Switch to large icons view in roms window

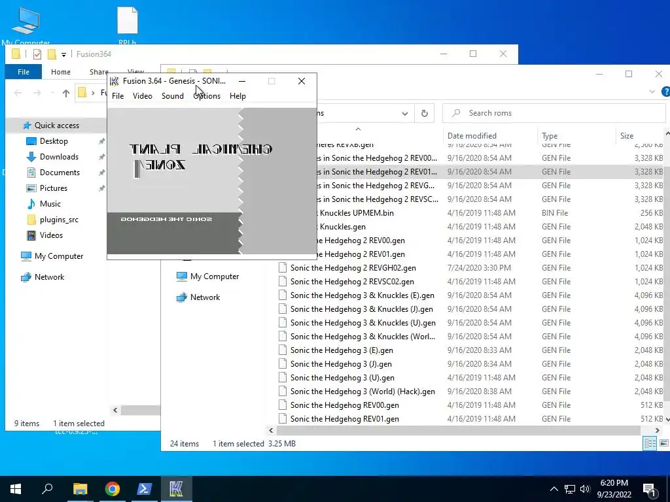coord(663,444)
